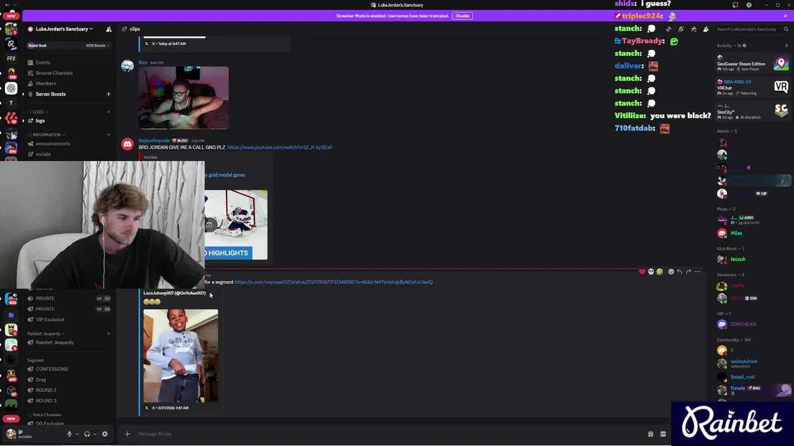Close the Streamer Mode banner
This screenshot has height=446, width=794.
(785, 15)
